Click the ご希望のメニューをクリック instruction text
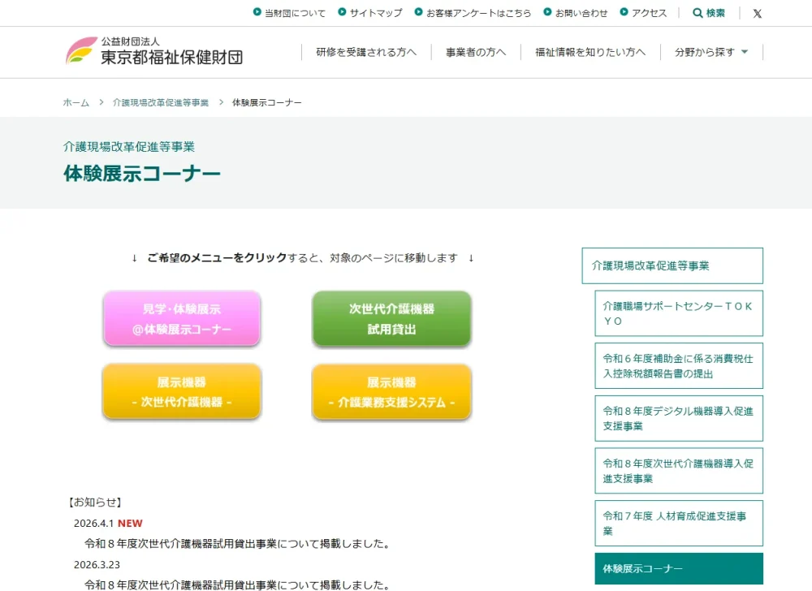The image size is (812, 591). coord(217,257)
